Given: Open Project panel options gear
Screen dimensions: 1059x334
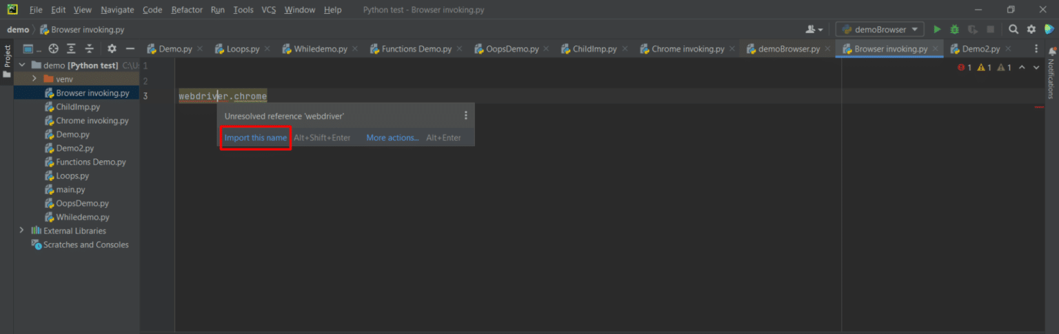Looking at the screenshot, I should pyautogui.click(x=112, y=49).
